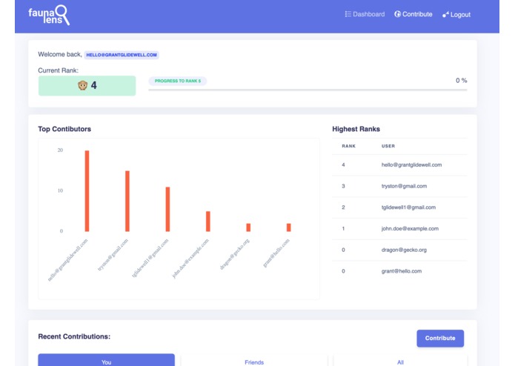Click the green Current Rank 4 box
515x366 pixels.
(87, 86)
